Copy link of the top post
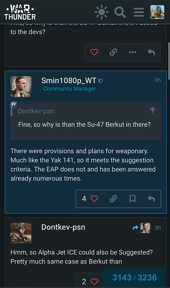170x288 pixels. point(114,52)
